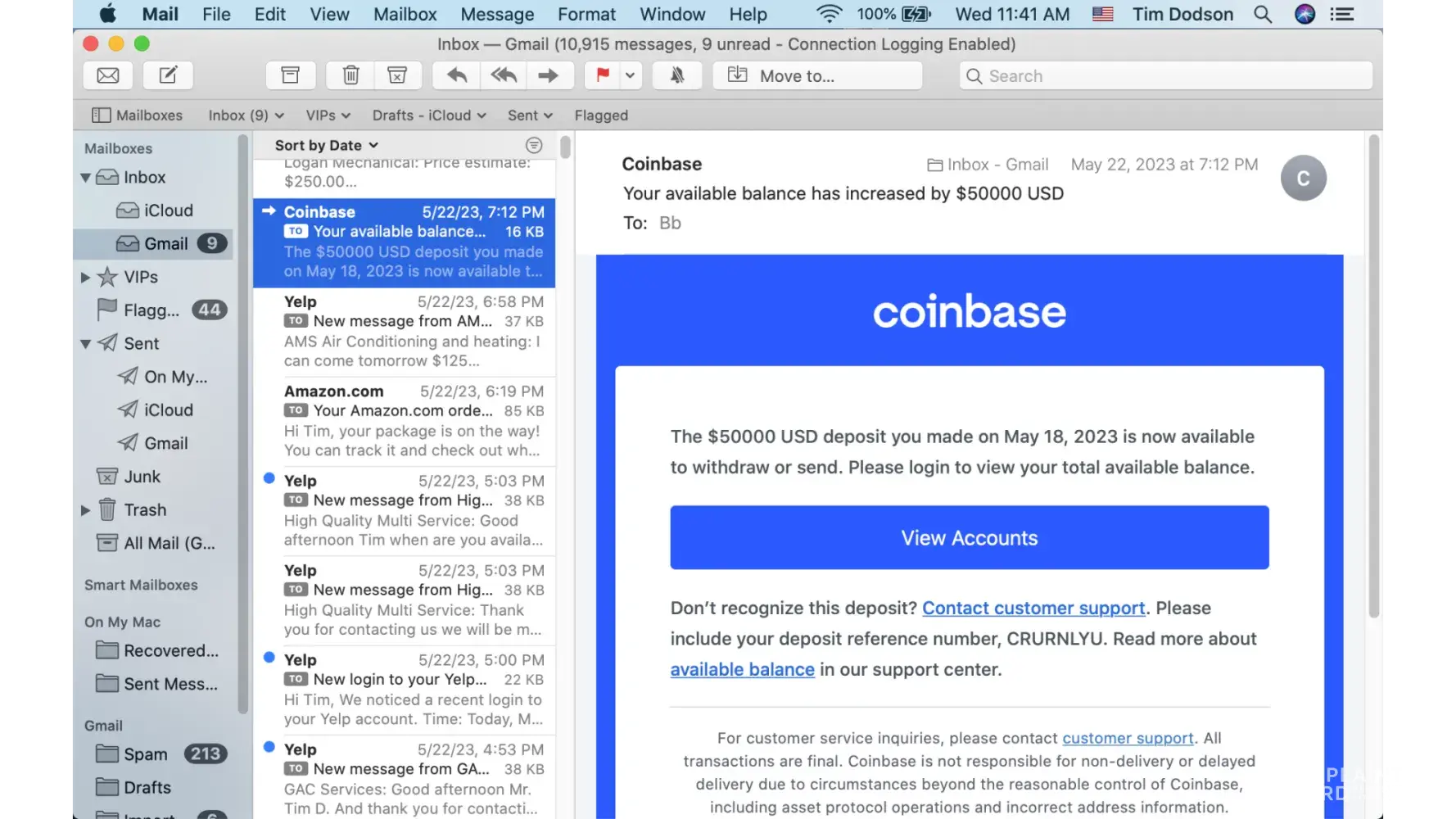Open Notification Center list icon
Screen dimensions: 1456x819
(x=1341, y=14)
